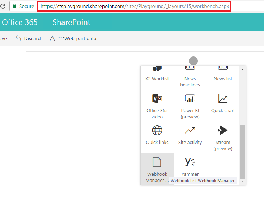Click the Yammer label
This screenshot has width=264, height=203.
point(190,174)
